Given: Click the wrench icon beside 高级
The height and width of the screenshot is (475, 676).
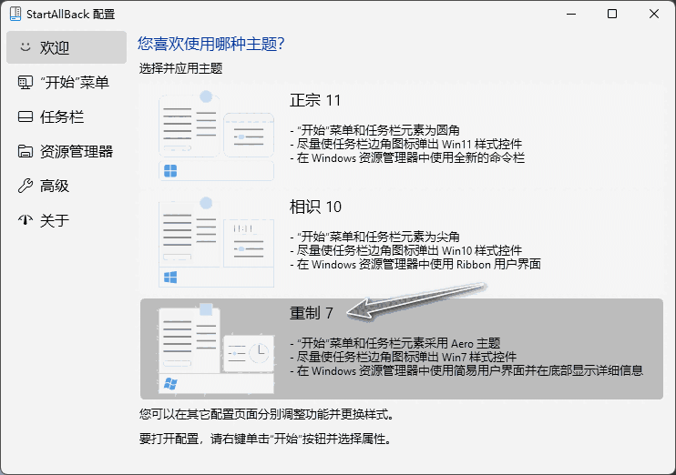Looking at the screenshot, I should (26, 186).
